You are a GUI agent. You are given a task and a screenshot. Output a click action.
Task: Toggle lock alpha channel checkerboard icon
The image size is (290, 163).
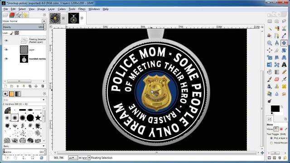(17, 33)
